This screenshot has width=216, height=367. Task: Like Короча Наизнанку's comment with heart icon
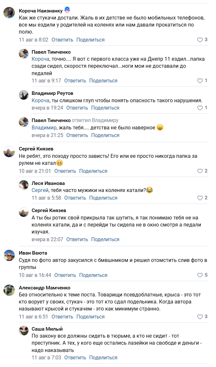(200, 40)
